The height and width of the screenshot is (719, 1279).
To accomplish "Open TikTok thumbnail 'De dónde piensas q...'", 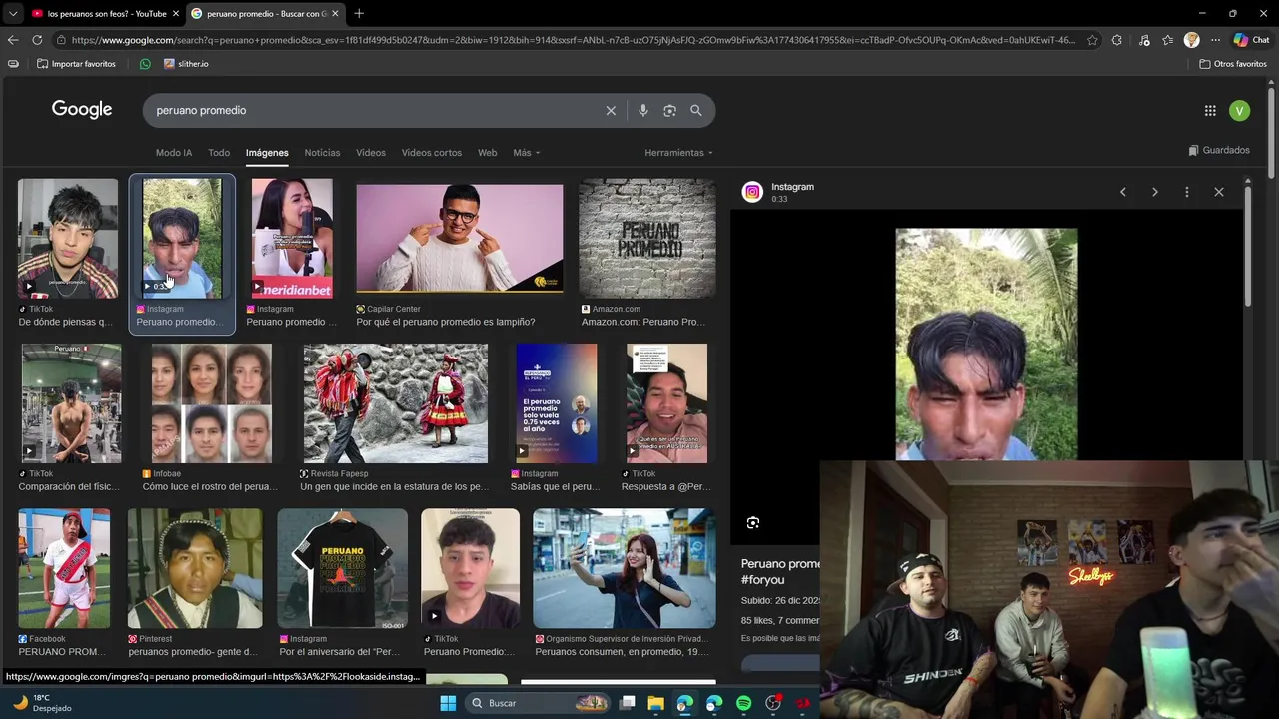I will coord(68,239).
